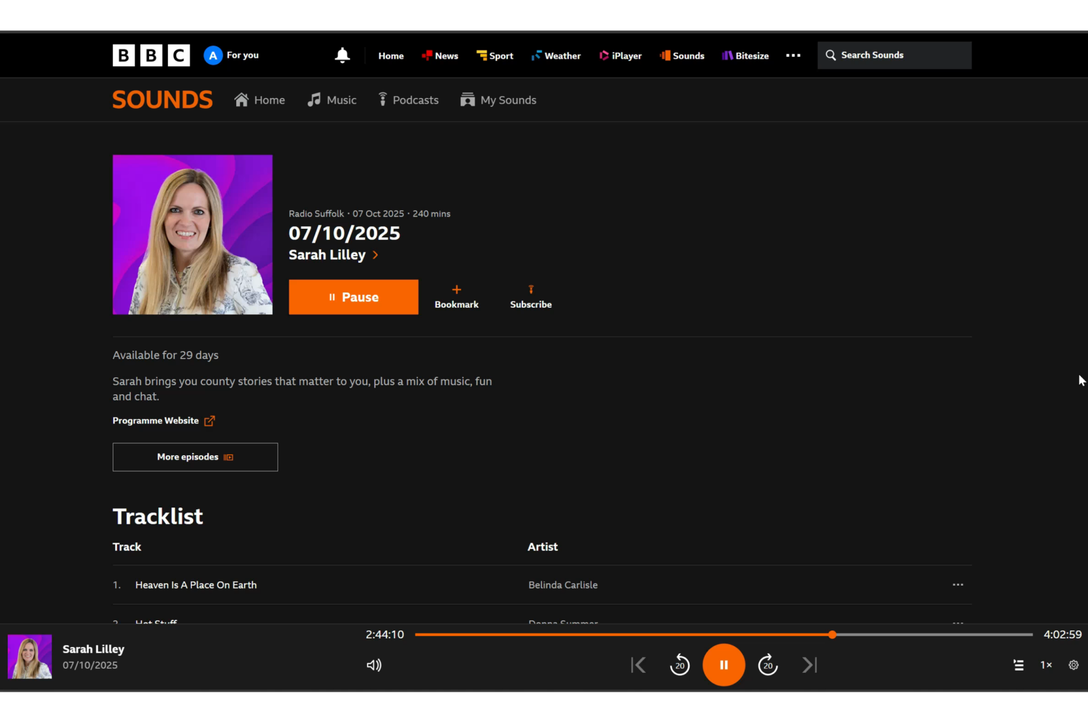Pause playback with the round orange button
The image size is (1088, 725).
pyautogui.click(x=724, y=665)
